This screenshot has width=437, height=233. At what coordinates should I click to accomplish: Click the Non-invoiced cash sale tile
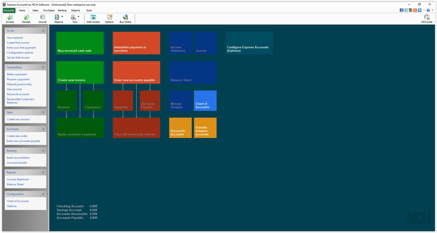pos(80,43)
